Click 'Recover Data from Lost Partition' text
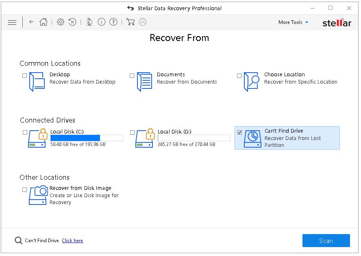This screenshot has width=361, height=256. 293,142
